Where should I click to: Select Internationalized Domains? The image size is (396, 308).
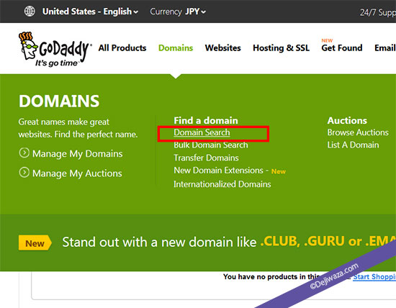(222, 184)
